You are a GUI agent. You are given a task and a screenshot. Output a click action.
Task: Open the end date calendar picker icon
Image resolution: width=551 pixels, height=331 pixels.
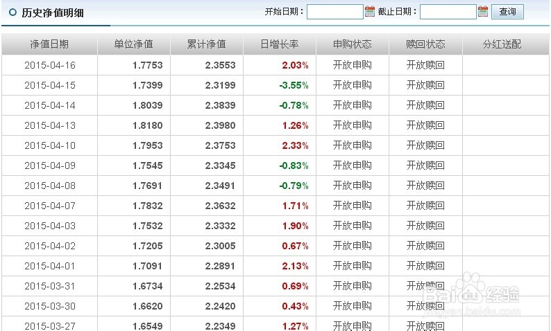483,11
